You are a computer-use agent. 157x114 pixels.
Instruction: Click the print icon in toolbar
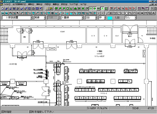33,8
